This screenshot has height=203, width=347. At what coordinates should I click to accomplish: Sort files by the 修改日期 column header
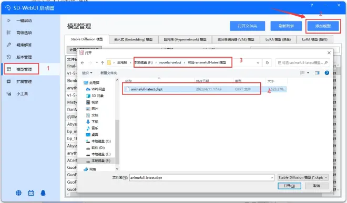point(202,81)
